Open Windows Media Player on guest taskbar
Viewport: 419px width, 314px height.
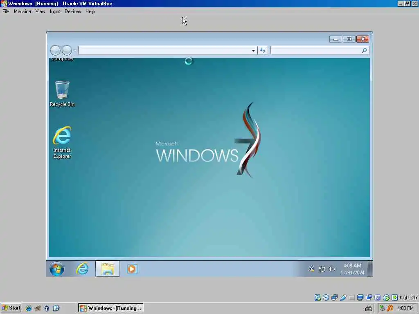tap(132, 269)
